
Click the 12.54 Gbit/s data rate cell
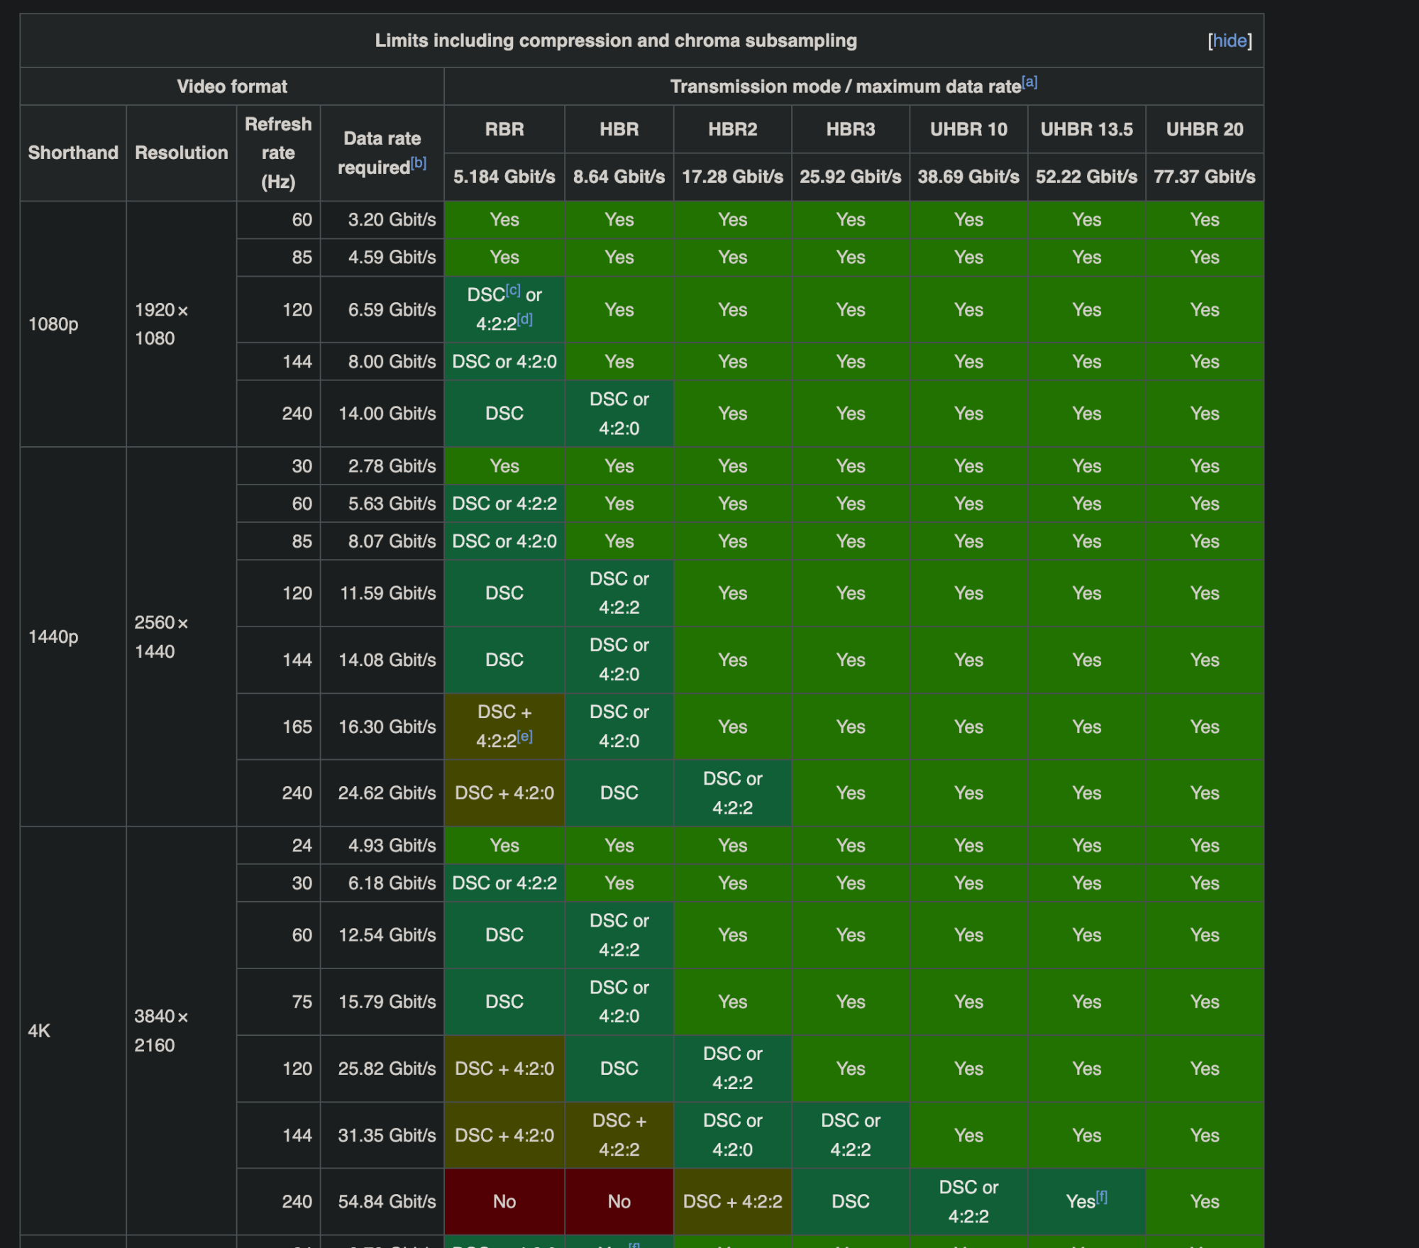[382, 935]
